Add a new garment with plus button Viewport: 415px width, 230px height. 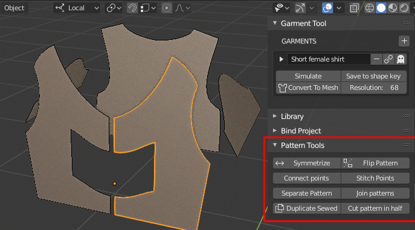coord(404,41)
